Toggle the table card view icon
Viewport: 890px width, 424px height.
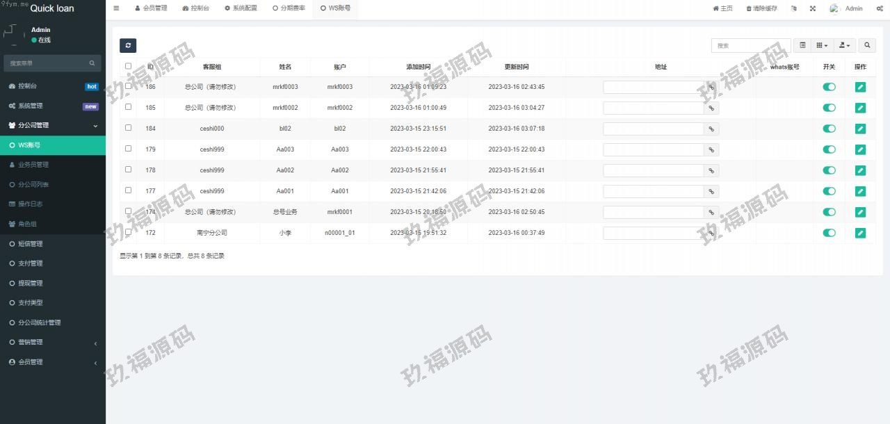[x=802, y=46]
